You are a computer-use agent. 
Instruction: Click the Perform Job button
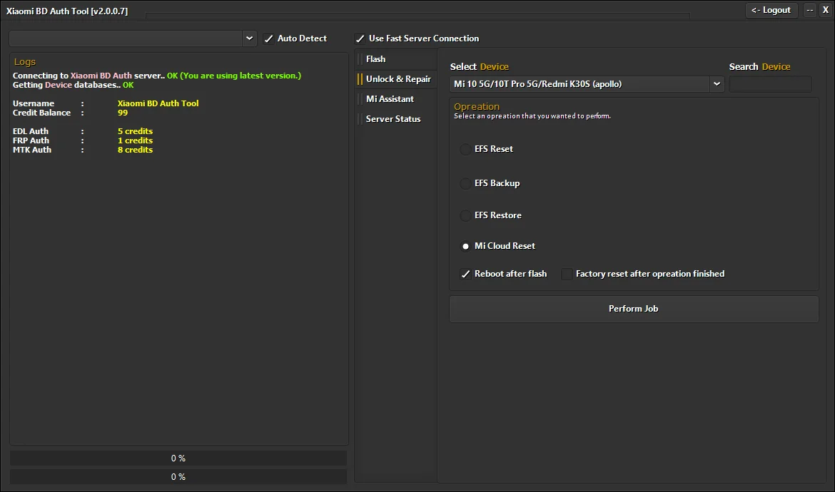pos(634,309)
